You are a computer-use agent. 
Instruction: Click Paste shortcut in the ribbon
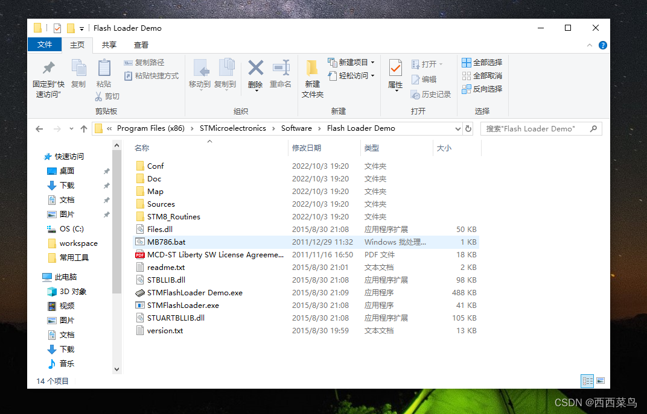tap(151, 76)
